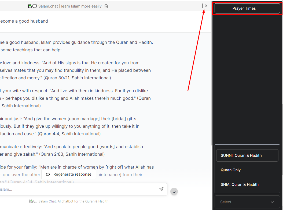The image size is (283, 210).
Task: Click the mosque chat logo in the header
Action: (x=32, y=6)
